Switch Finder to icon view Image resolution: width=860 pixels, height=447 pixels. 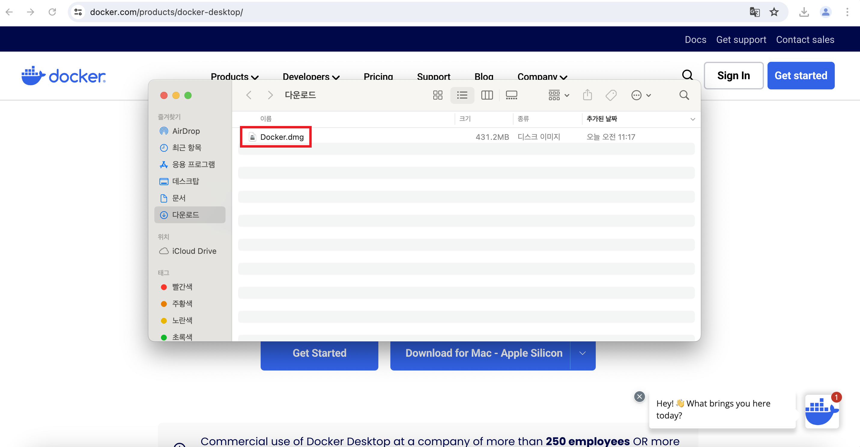tap(437, 95)
